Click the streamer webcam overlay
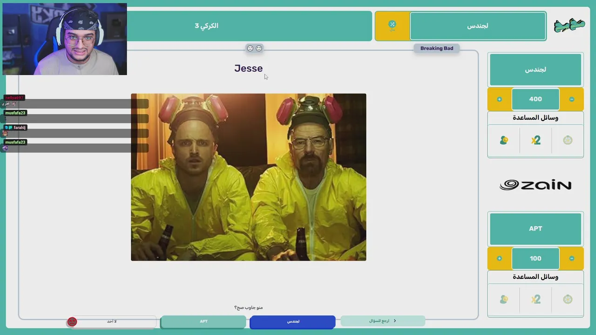596x335 pixels. point(65,39)
